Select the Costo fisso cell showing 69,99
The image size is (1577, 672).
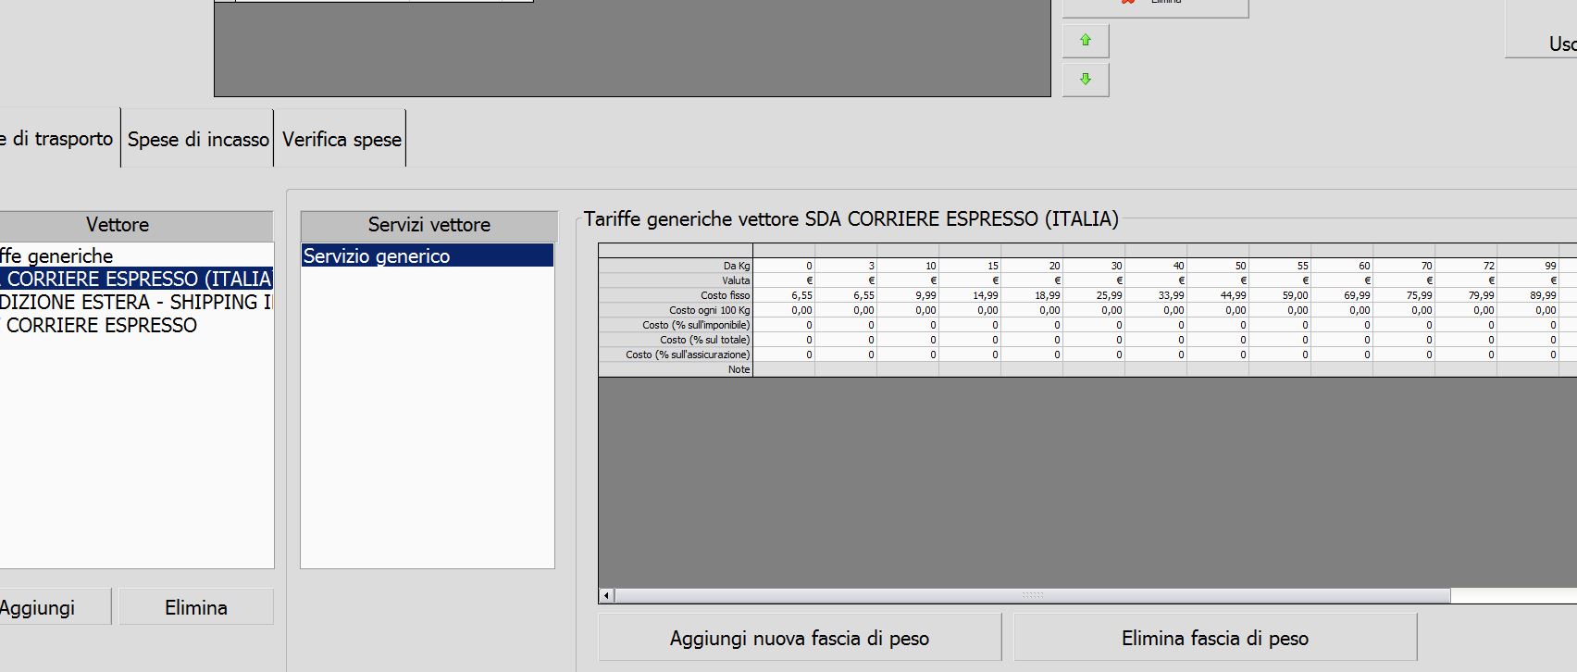pyautogui.click(x=1342, y=295)
